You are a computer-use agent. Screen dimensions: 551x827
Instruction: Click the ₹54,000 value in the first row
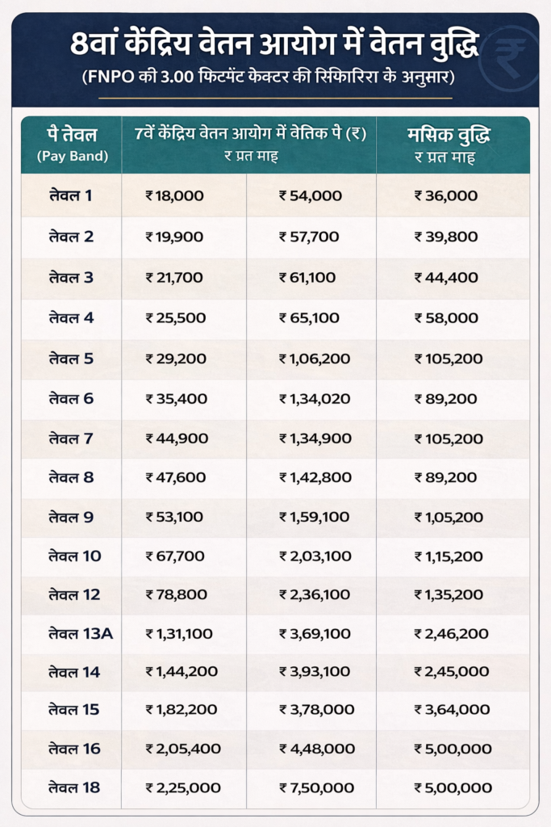(x=311, y=195)
